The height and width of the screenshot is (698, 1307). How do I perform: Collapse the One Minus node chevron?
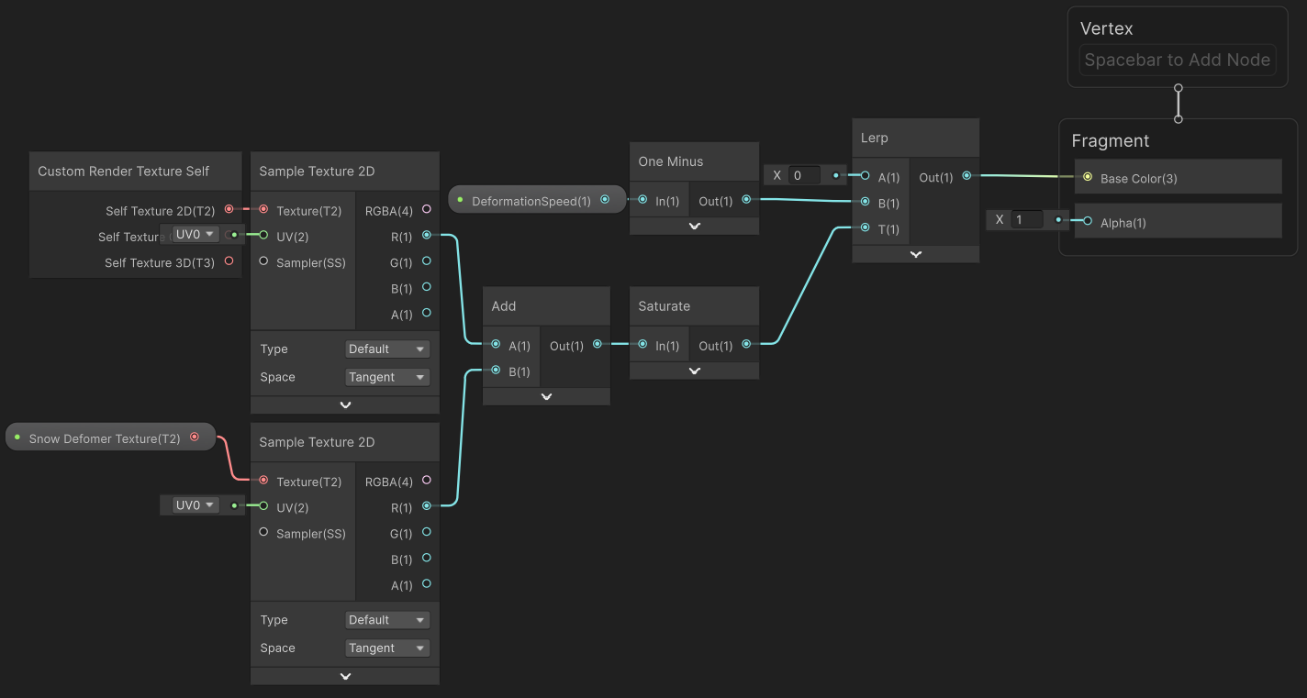point(694,226)
